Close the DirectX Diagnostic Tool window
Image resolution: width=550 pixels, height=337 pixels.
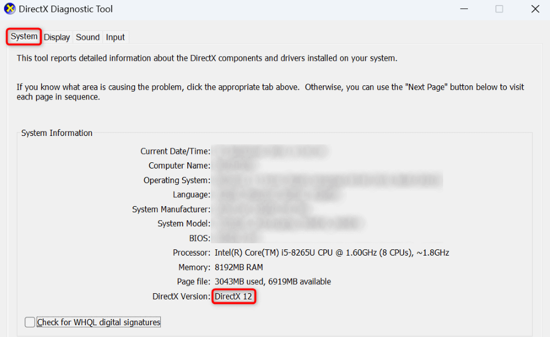coord(535,9)
